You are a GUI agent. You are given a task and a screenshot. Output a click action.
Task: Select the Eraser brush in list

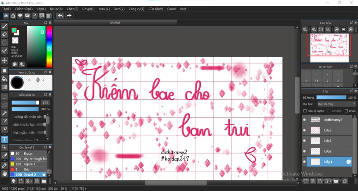28,154
